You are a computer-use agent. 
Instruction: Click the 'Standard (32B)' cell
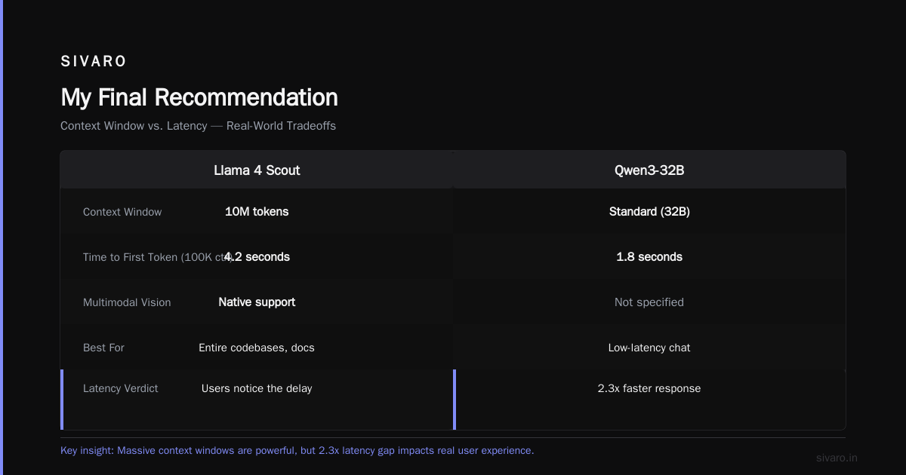[649, 212]
